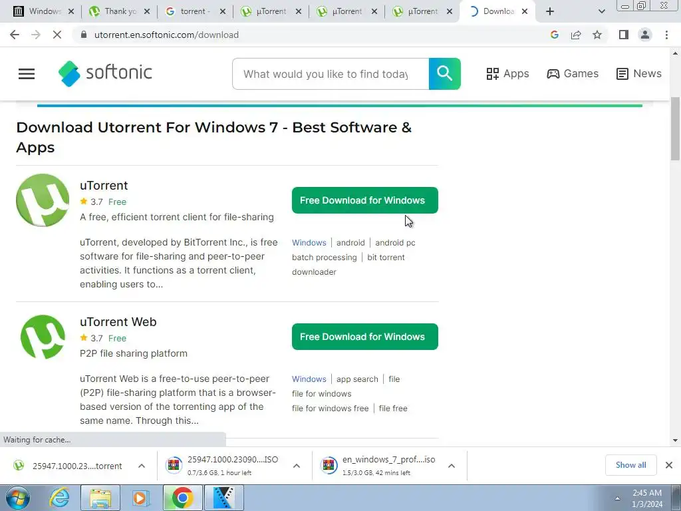The image size is (681, 511).
Task: Click uTorrent Free Download for Windows
Action: pos(365,200)
